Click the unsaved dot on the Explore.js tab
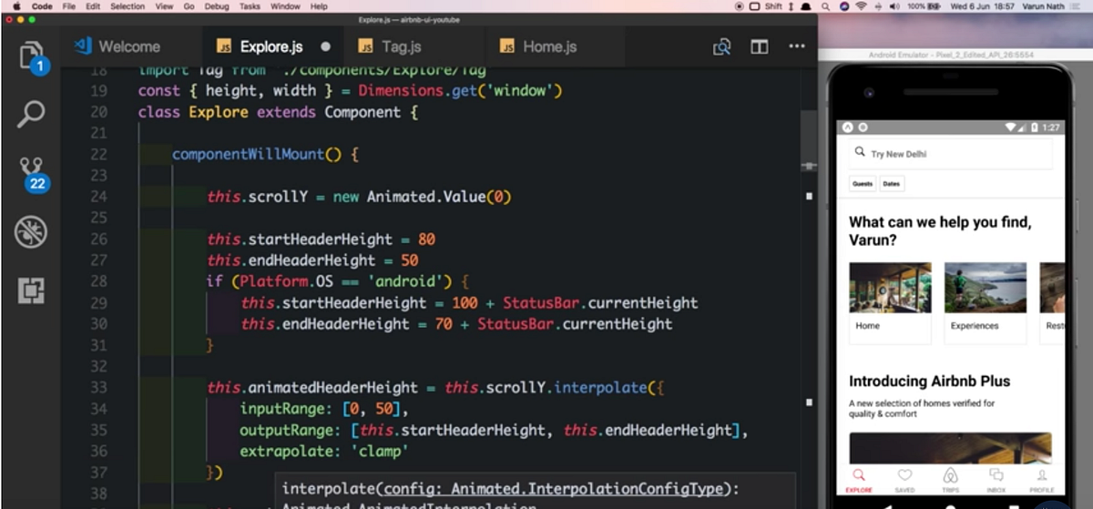 point(326,46)
